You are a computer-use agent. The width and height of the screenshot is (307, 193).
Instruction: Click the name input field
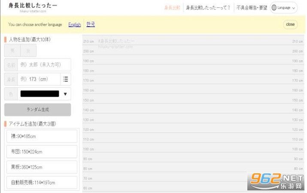[43, 65]
